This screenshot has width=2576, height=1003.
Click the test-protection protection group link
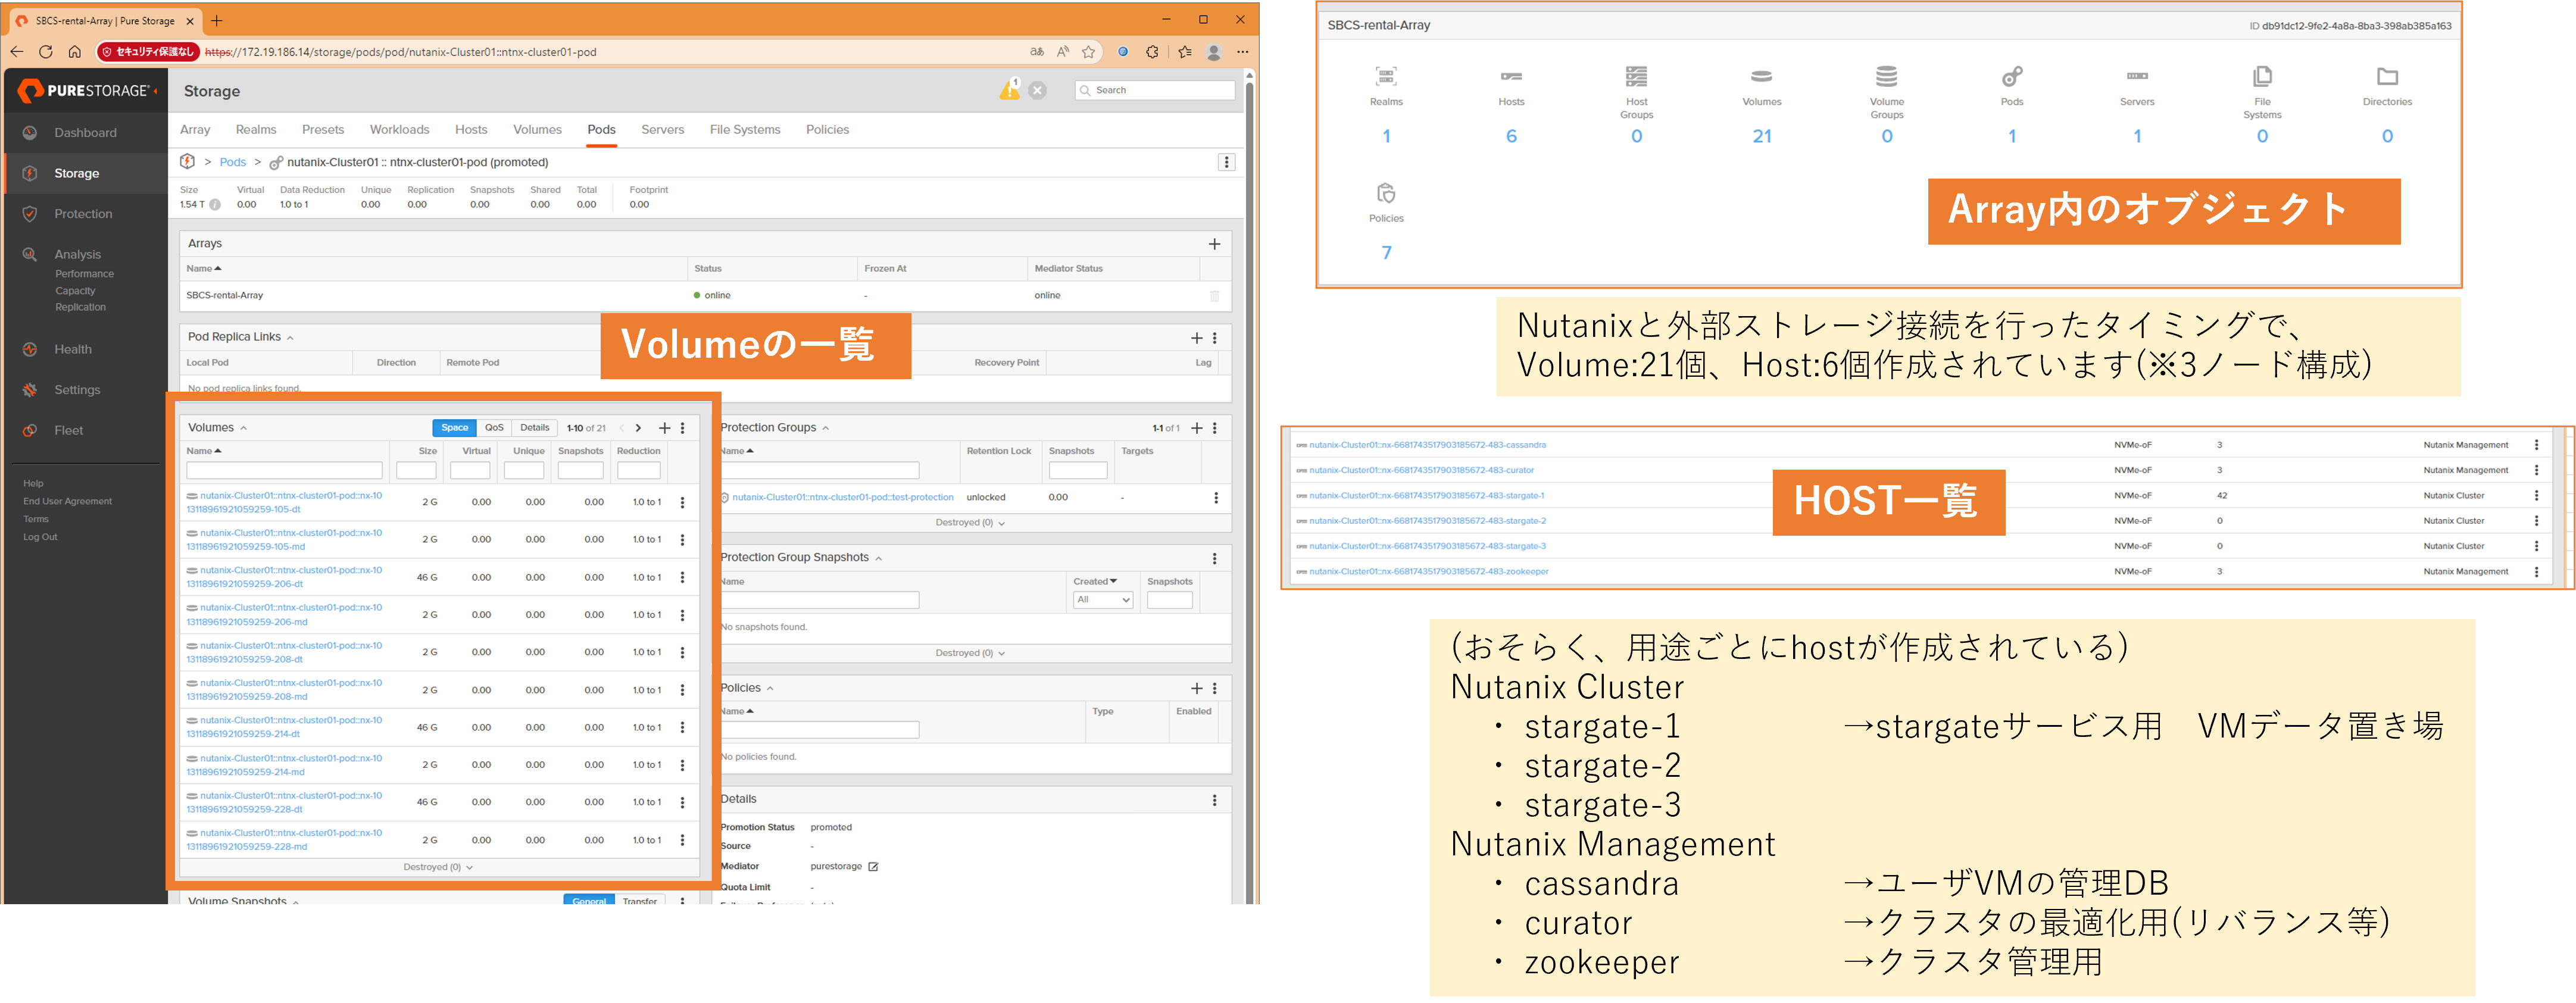click(842, 497)
